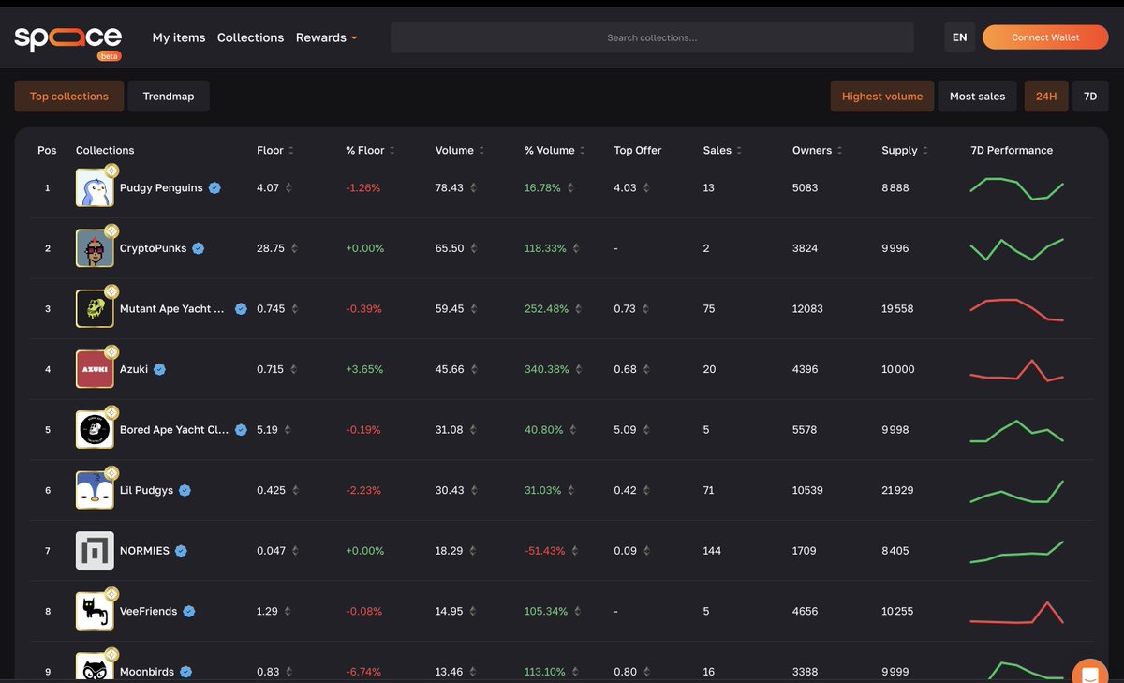Screen dimensions: 1124x683
Task: Click NORMIES sales value 144
Action: pos(712,551)
